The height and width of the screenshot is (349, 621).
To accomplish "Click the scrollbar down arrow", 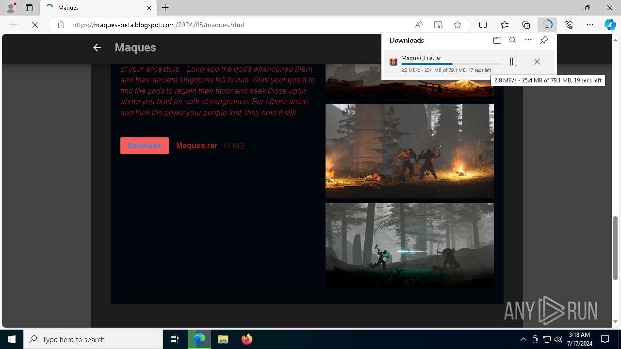I will [x=616, y=322].
